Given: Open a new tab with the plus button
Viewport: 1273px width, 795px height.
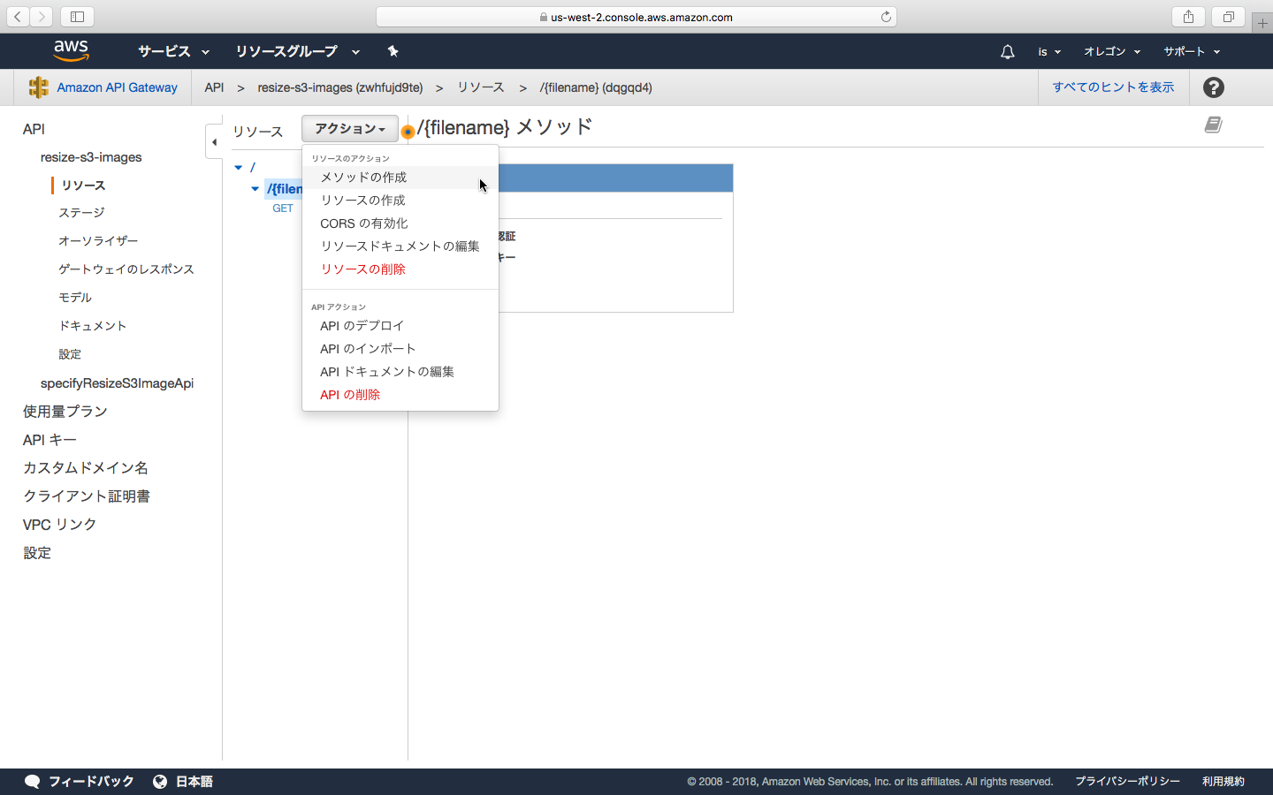Looking at the screenshot, I should pos(1262,23).
